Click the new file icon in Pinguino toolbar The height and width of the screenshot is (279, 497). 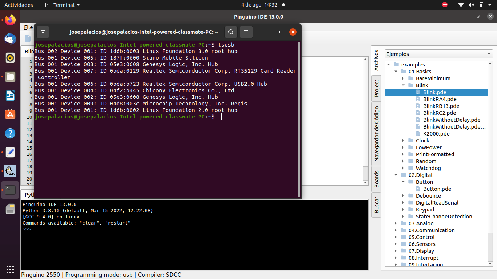(x=28, y=38)
